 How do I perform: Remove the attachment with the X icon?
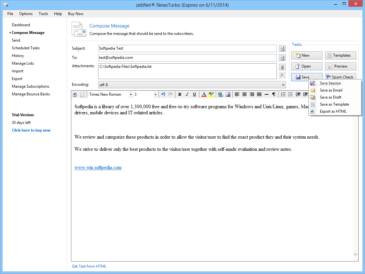tap(282, 75)
